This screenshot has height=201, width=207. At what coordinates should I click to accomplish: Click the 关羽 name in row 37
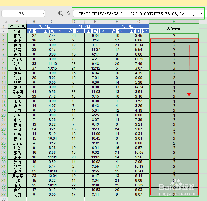pos(17,195)
